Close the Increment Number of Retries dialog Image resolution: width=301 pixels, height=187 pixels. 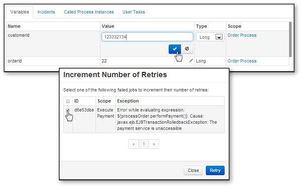click(193, 170)
